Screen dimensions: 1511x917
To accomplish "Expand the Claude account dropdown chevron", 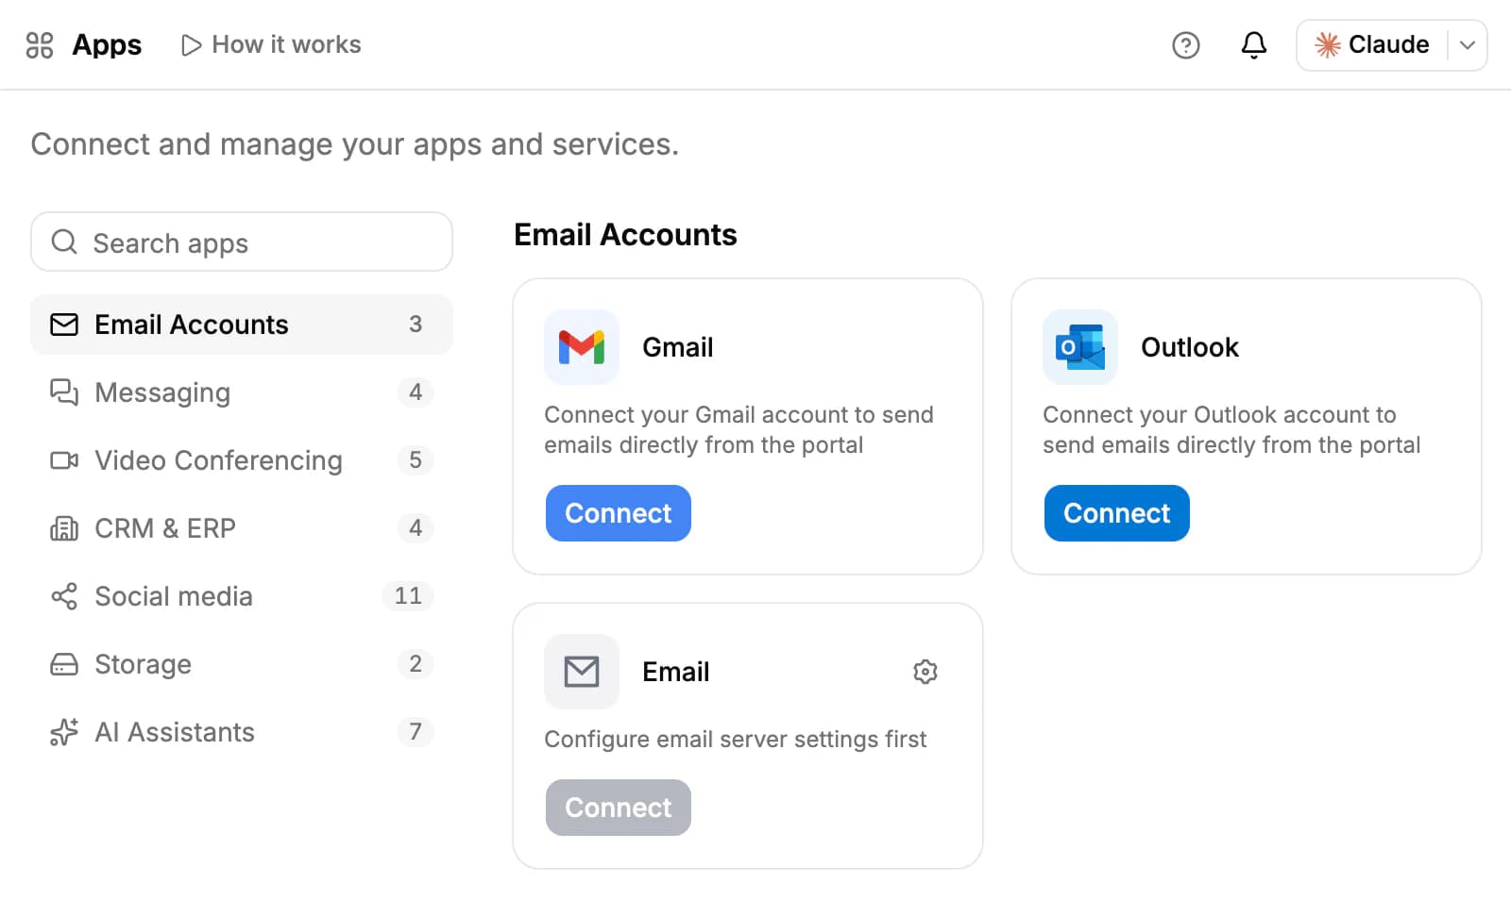I will [x=1467, y=45].
